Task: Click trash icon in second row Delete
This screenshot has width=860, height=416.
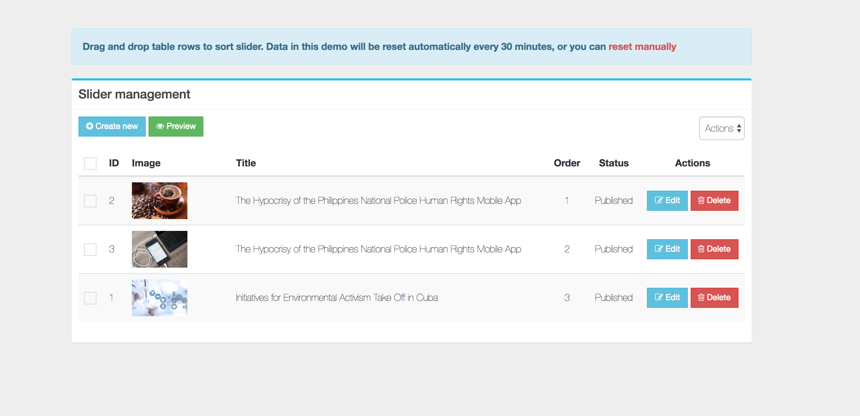Action: click(701, 249)
